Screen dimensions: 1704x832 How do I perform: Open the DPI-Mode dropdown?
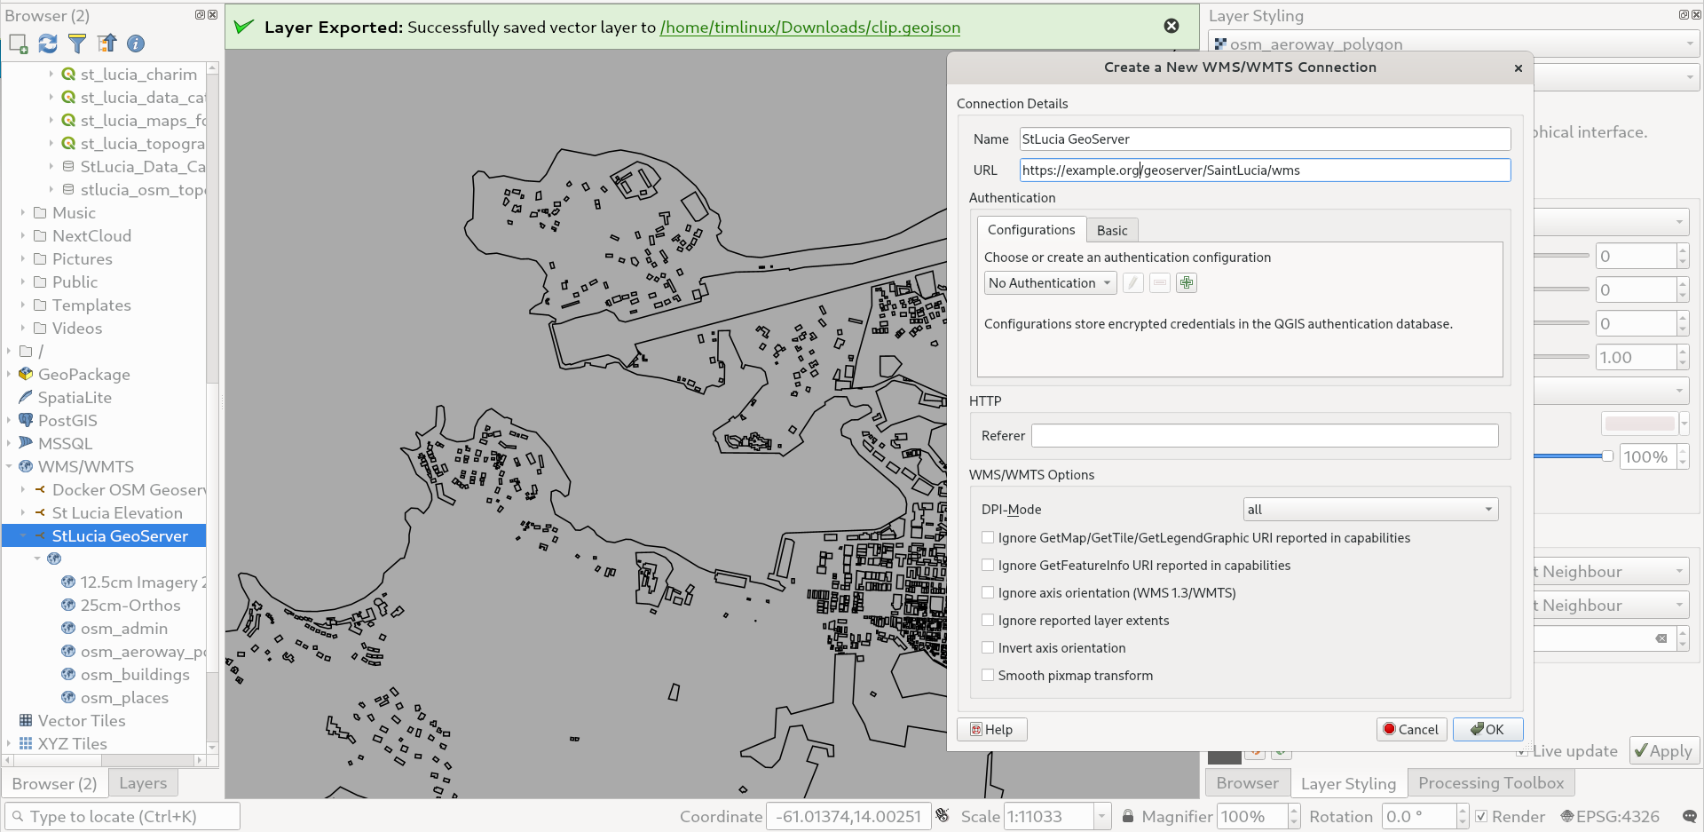pyautogui.click(x=1370, y=509)
